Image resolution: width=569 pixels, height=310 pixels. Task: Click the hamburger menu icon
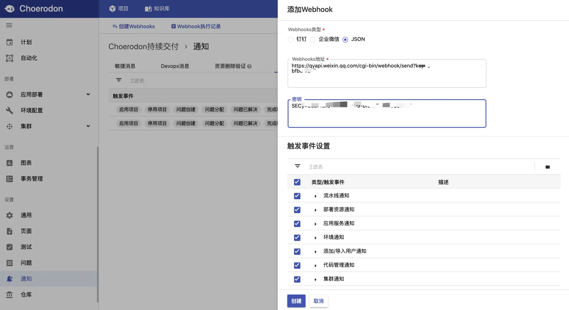point(9,25)
